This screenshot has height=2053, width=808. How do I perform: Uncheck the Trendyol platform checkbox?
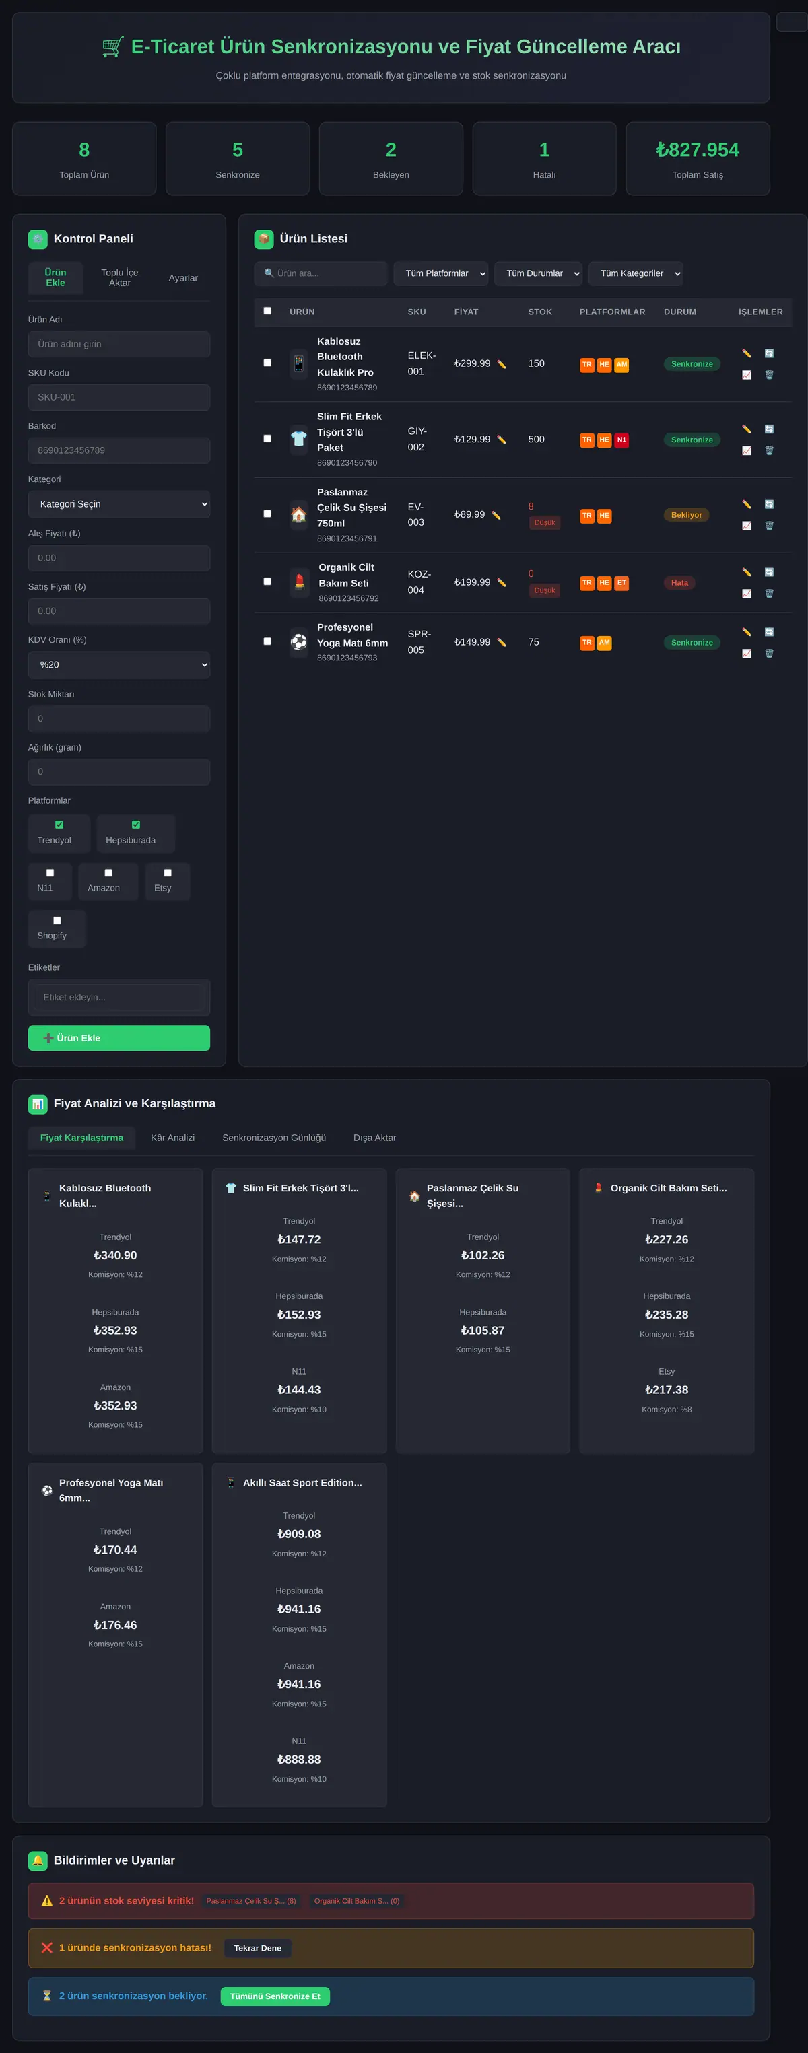coord(59,825)
